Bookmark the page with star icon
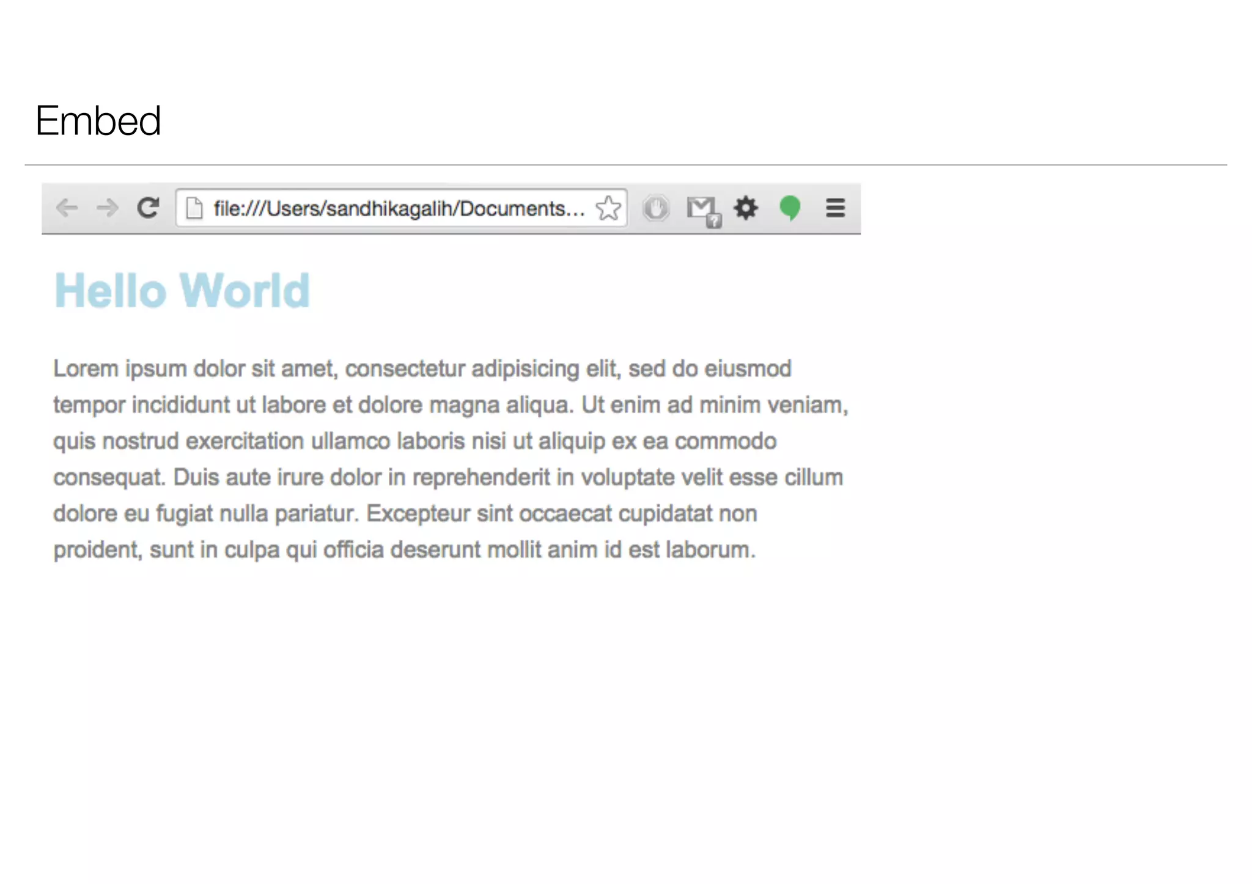The height and width of the screenshot is (884, 1252). coord(608,208)
